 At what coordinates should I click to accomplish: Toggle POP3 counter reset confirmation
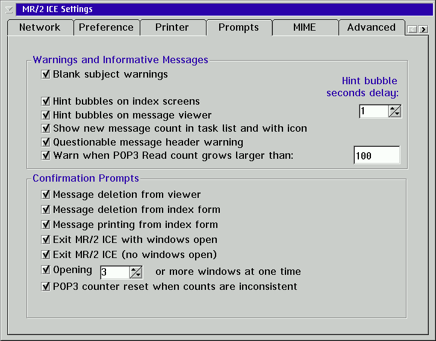pyautogui.click(x=46, y=286)
